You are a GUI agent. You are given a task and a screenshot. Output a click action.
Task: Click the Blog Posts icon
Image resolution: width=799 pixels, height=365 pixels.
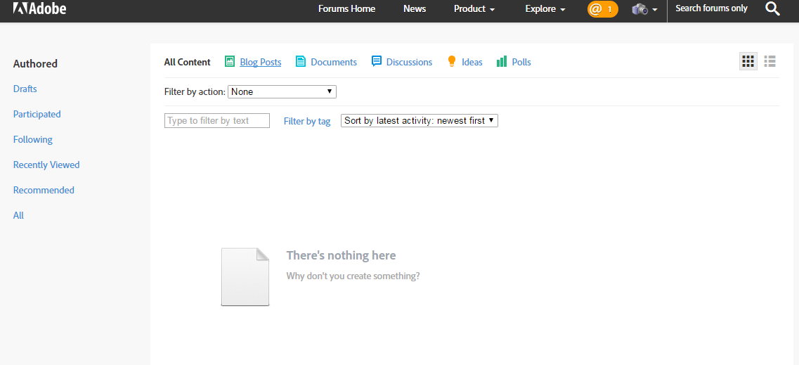click(x=230, y=62)
